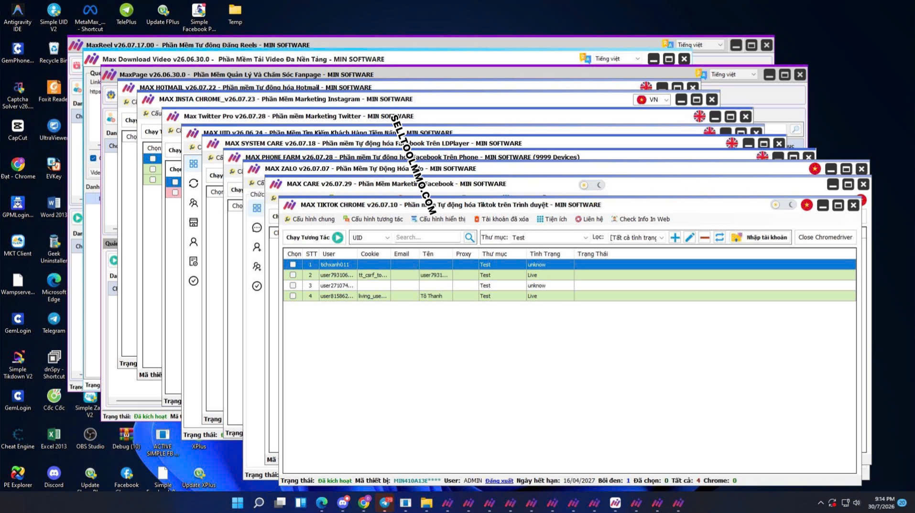915x513 pixels.
Task: Click the single-user icon in MAX UID sidebar
Action: pyautogui.click(x=193, y=242)
